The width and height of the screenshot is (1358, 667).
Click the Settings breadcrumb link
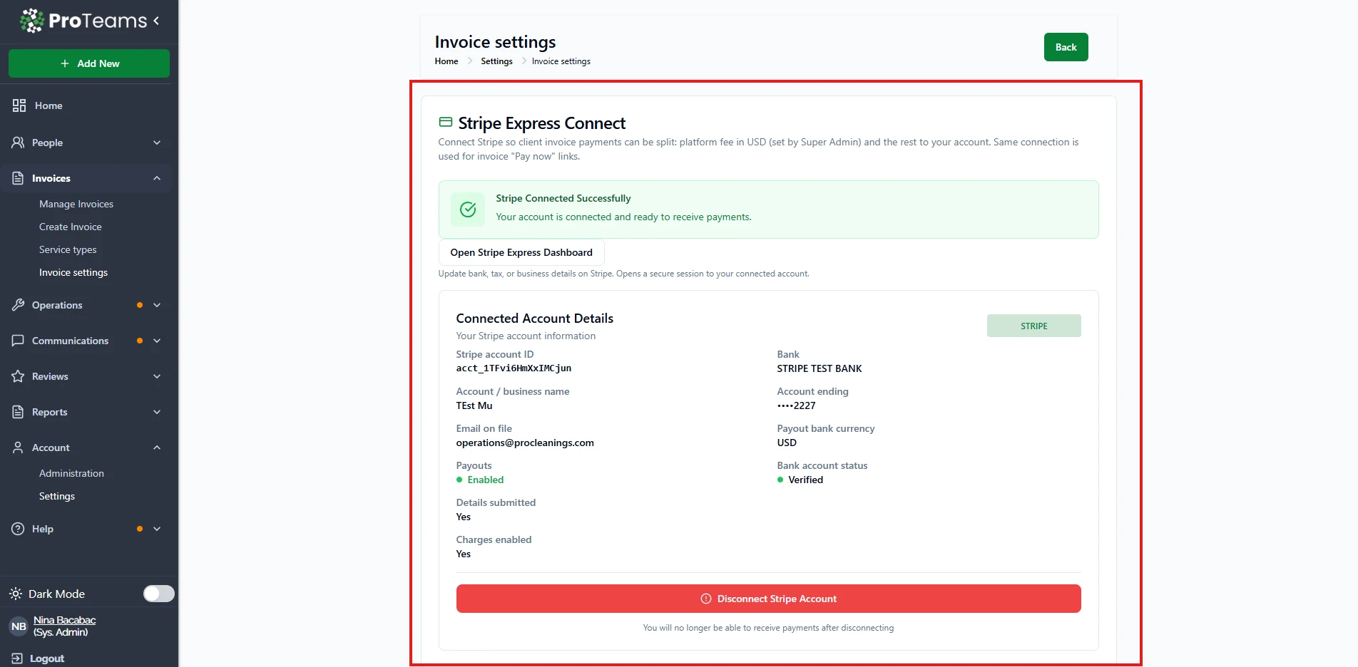pos(496,61)
